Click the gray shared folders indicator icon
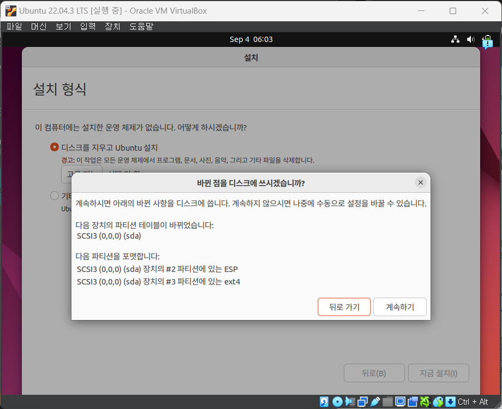This screenshot has height=409, width=502. [388, 401]
